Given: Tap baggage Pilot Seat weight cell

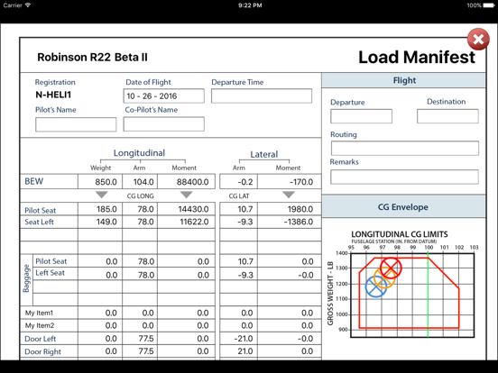Looking at the screenshot, I should click(100, 261).
